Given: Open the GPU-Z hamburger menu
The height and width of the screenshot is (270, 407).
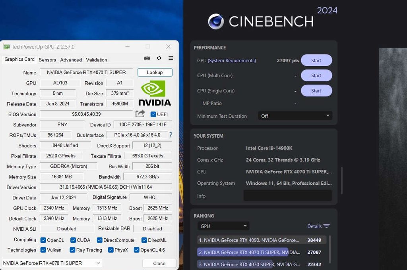Looking at the screenshot, I should click(171, 58).
